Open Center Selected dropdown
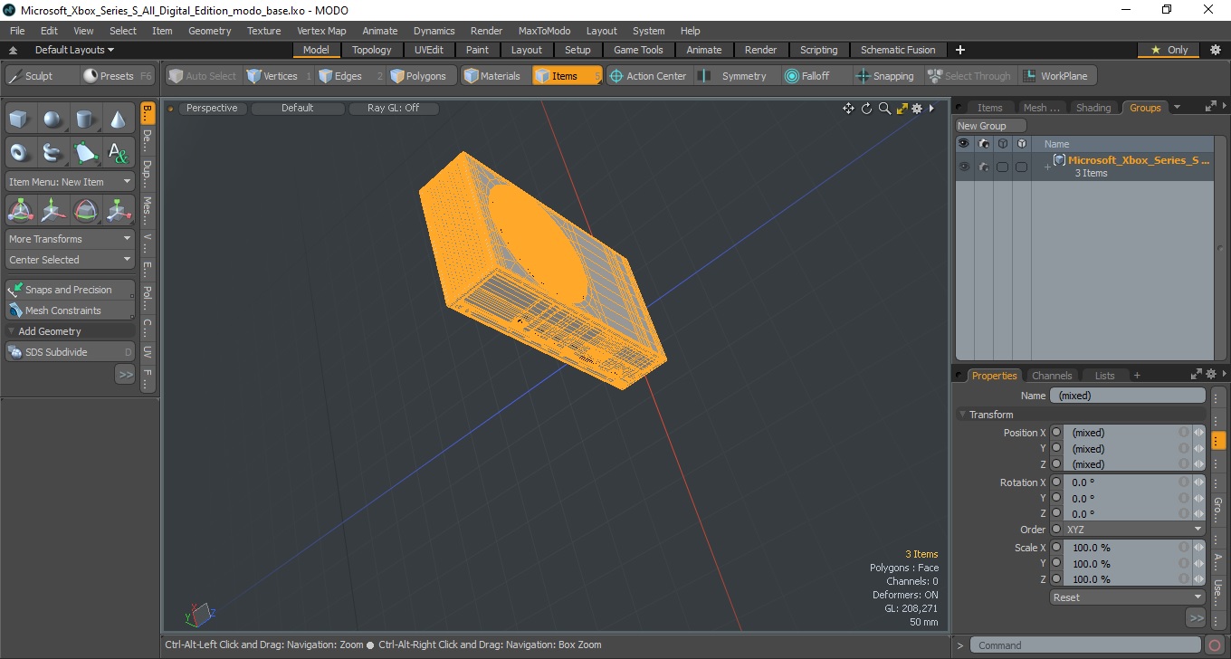1231x659 pixels. pos(70,260)
